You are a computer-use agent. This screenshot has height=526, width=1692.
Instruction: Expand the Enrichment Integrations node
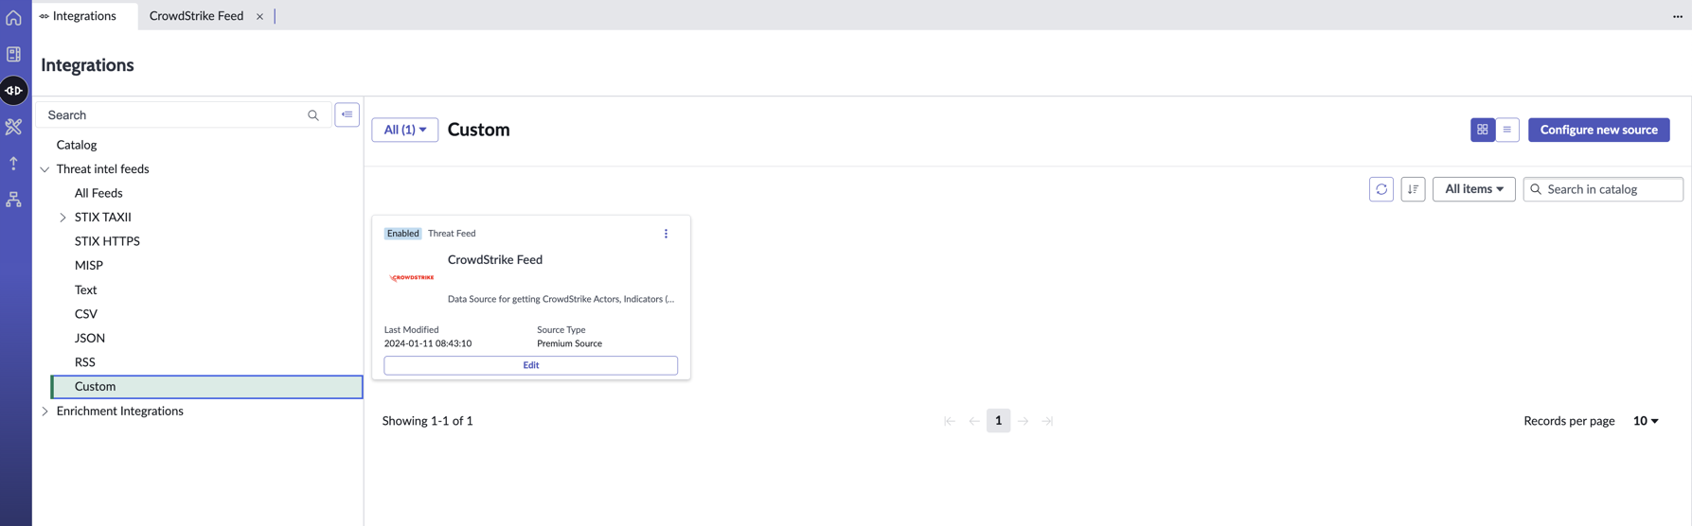45,412
